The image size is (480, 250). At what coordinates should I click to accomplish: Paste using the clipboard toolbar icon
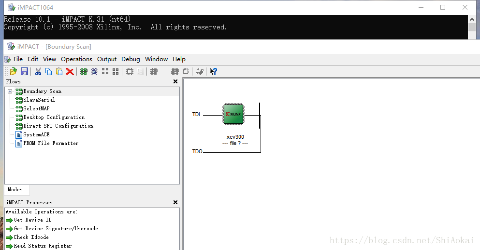coord(59,71)
